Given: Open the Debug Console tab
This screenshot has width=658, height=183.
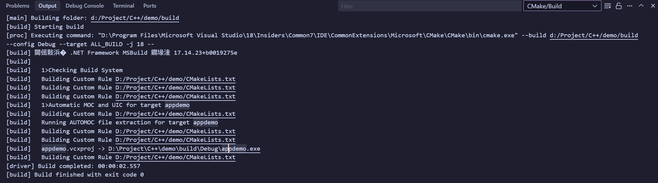Looking at the screenshot, I should coord(84,5).
